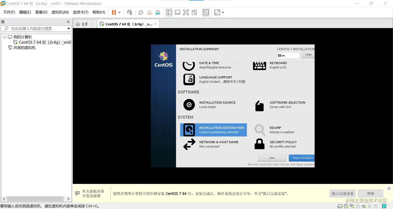The width and height of the screenshot is (393, 209).
Task: Click the Quit button in installer
Action: point(272,158)
